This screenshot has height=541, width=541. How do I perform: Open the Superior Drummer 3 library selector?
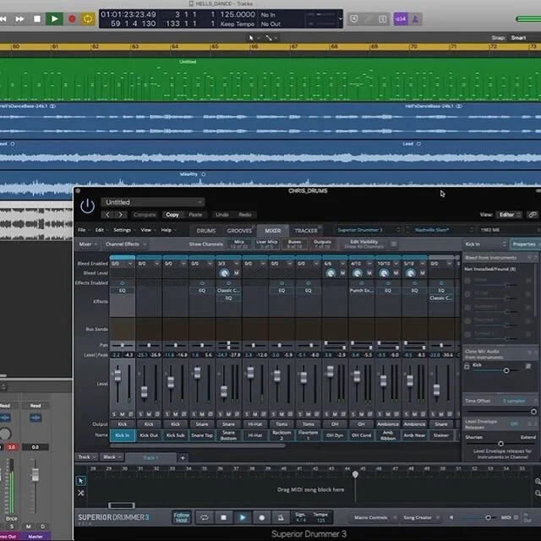tap(368, 230)
